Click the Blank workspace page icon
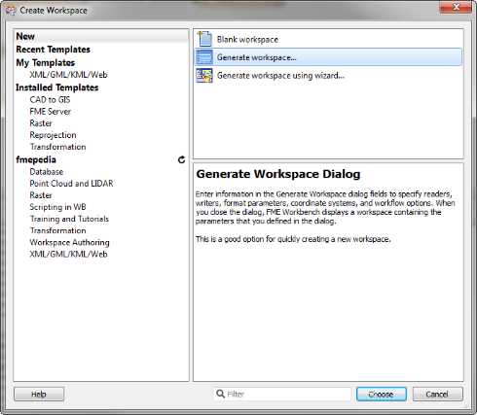 204,39
